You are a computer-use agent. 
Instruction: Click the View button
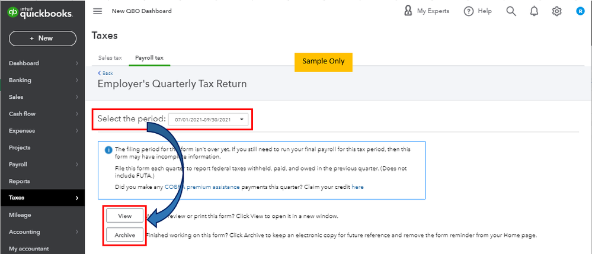tap(124, 216)
